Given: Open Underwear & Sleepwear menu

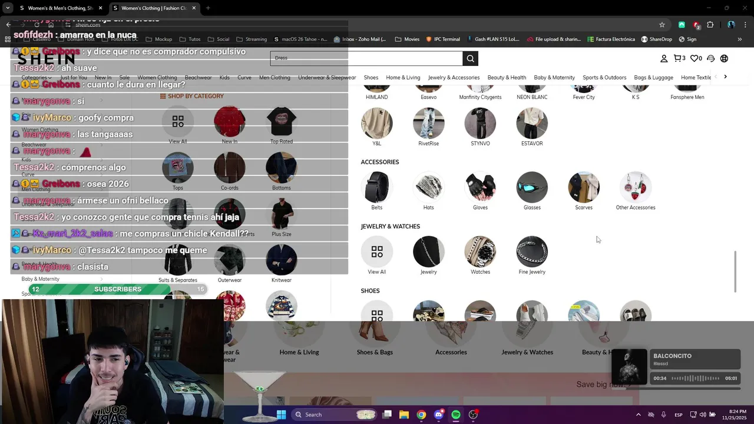Looking at the screenshot, I should (x=327, y=77).
